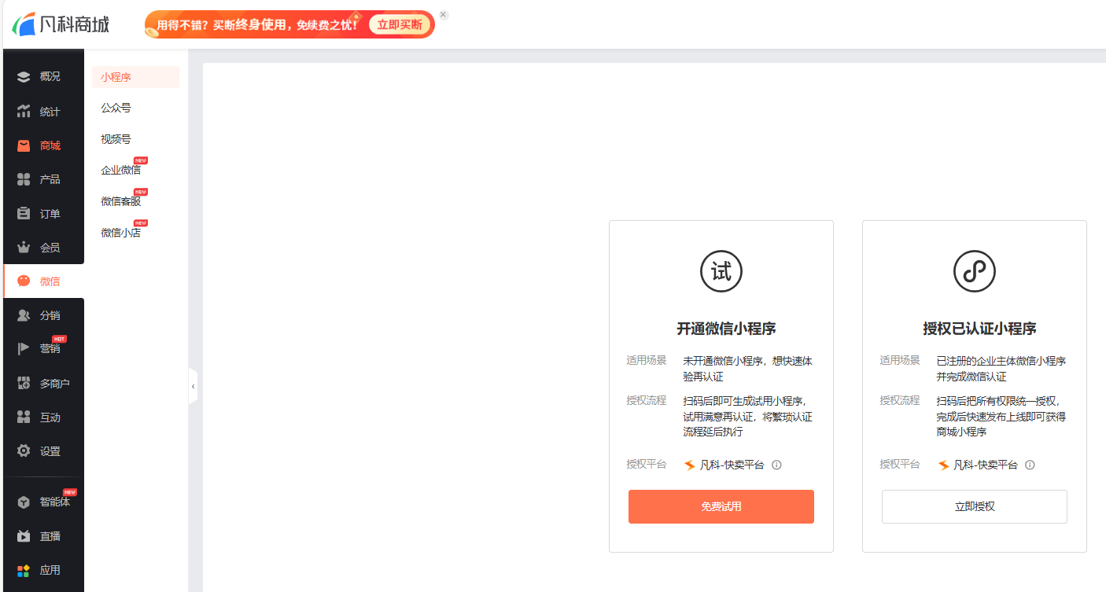
Task: Click 授权流程 label in 授权已认证小程序 card
Action: tap(900, 400)
